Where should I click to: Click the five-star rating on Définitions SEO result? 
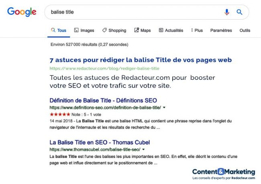click(59, 115)
